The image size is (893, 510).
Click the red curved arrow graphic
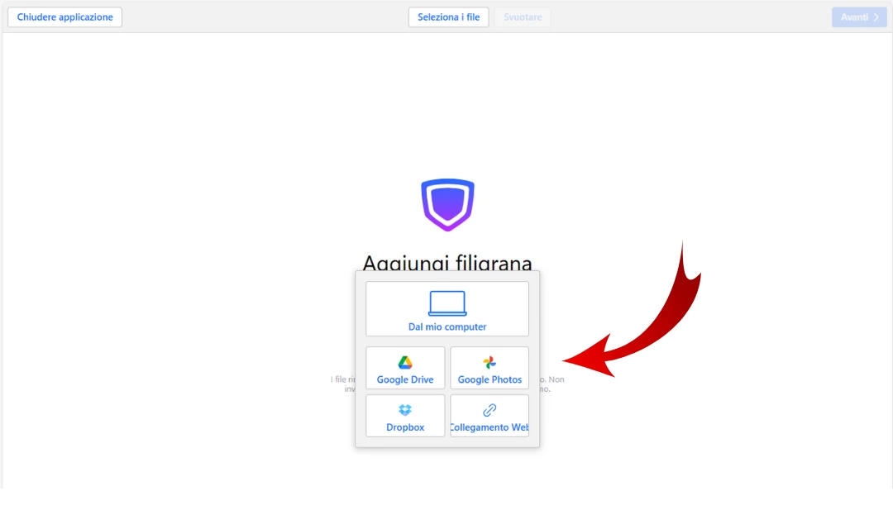pos(653,322)
